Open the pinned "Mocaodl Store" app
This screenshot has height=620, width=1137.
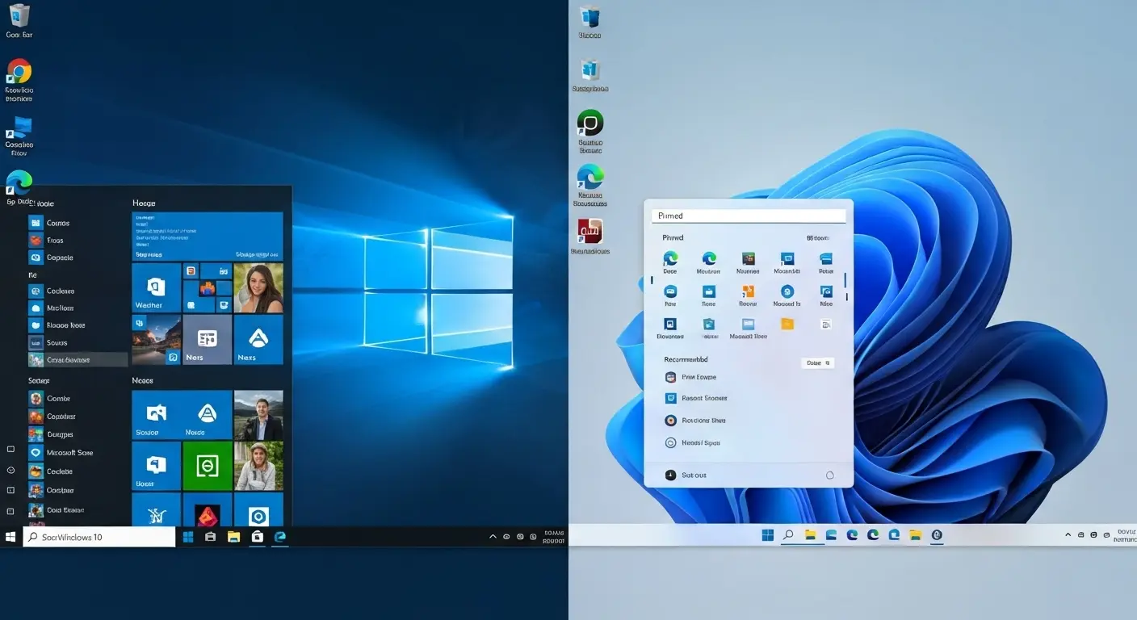tap(748, 327)
